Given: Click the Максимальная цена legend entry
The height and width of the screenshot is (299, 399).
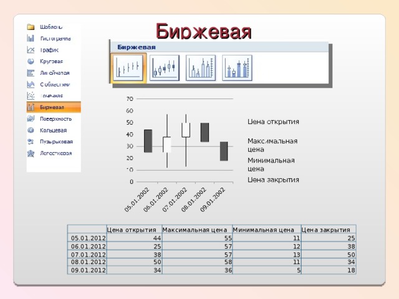Looking at the screenshot, I should pos(272,145).
